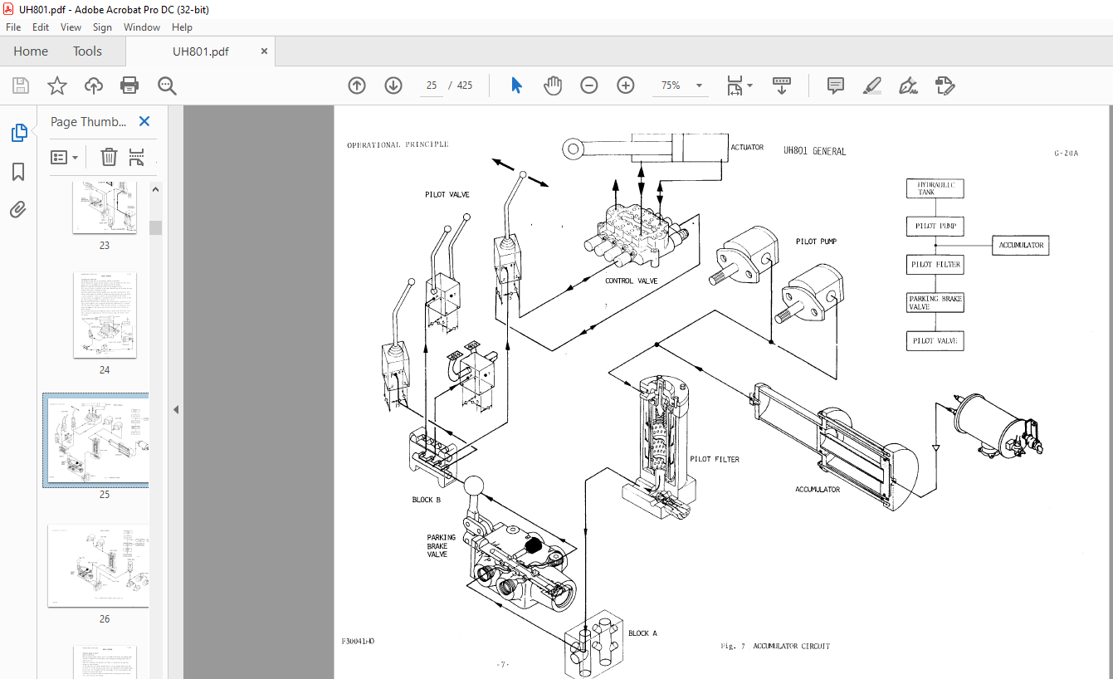1113x679 pixels.
Task: Click the thumbnail print pages icon
Action: click(137, 157)
